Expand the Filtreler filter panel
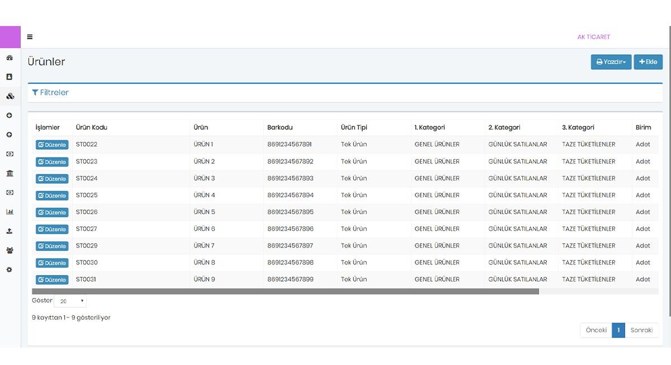The height and width of the screenshot is (365, 671). click(50, 93)
